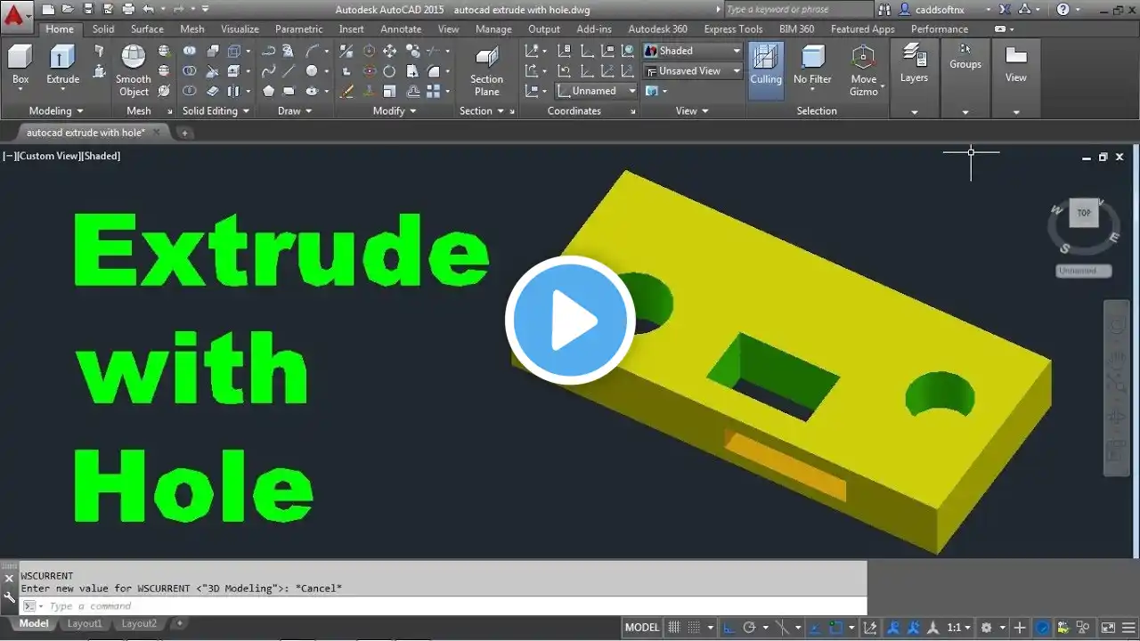Viewport: 1140px width, 641px height.
Task: Switch to the Layout1 tab
Action: coord(85,624)
